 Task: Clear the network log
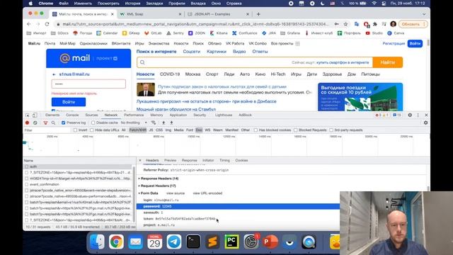35,123
